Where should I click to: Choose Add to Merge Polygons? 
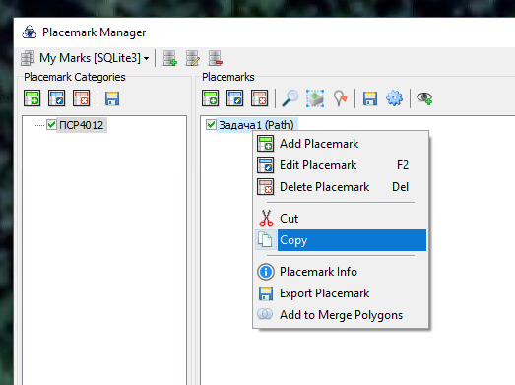(x=341, y=315)
